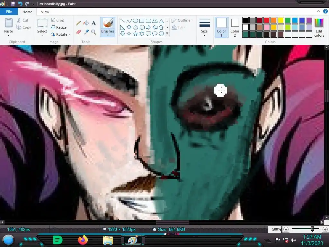Select the Text tool

tap(93, 23)
